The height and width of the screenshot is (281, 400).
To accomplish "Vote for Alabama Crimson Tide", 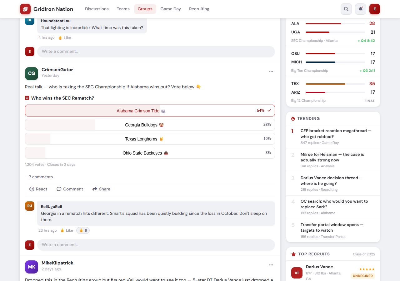I will coord(150,111).
